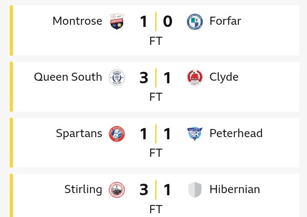Click Stirling's score of 3

(x=144, y=190)
